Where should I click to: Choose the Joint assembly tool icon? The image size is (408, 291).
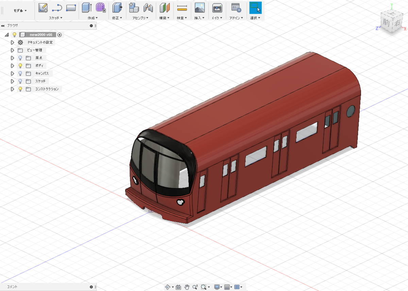tap(148, 7)
